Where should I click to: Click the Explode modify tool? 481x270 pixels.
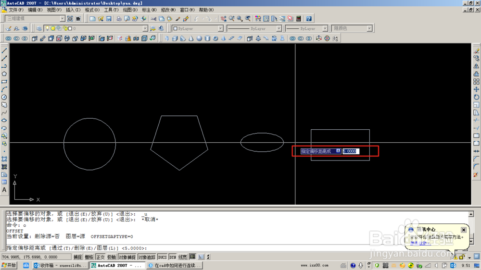tap(476, 175)
